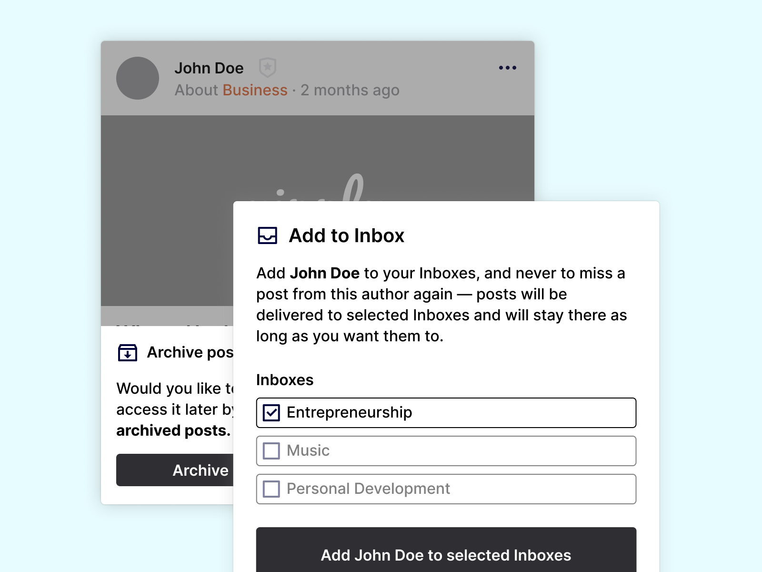Uncheck the Entrepreneurship checkbox
Screen dimensions: 762x572
pos(271,413)
